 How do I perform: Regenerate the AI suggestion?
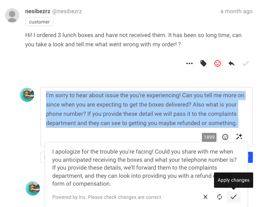tap(219, 197)
